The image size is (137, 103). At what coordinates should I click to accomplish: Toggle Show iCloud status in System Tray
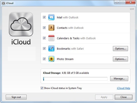[x=42, y=88]
